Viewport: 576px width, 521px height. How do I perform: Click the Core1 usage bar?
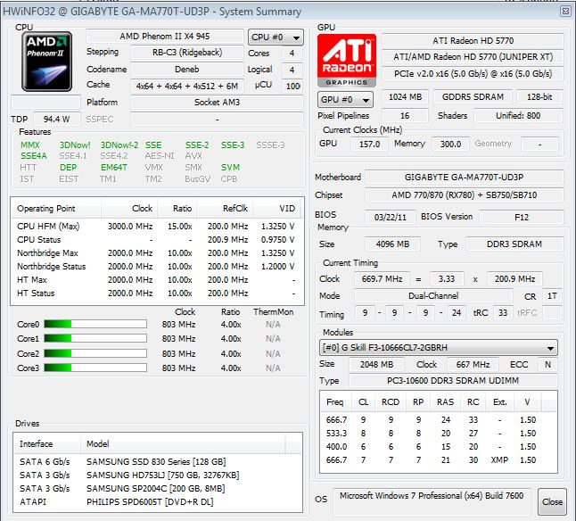click(x=95, y=338)
